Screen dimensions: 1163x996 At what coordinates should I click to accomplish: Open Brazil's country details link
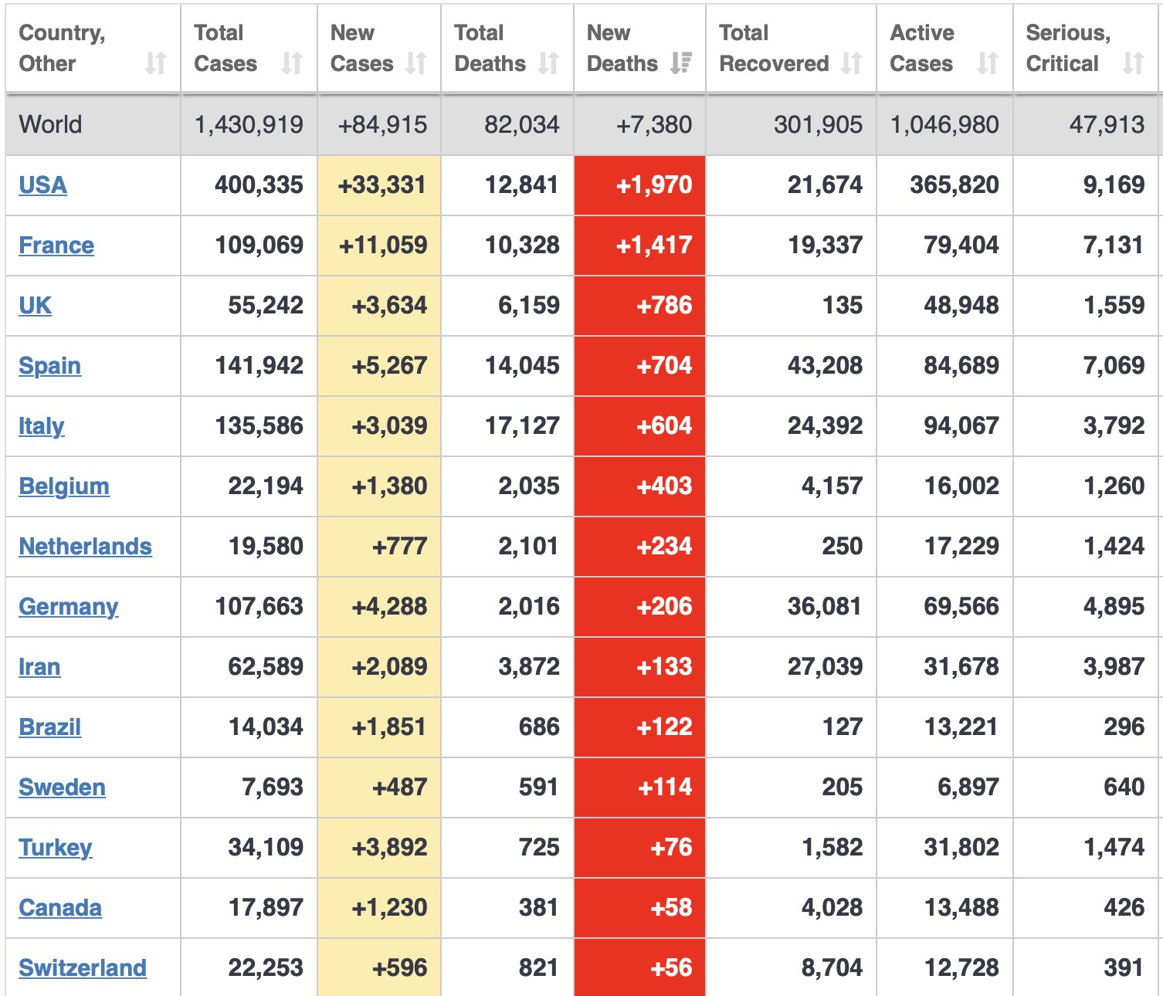[x=50, y=727]
